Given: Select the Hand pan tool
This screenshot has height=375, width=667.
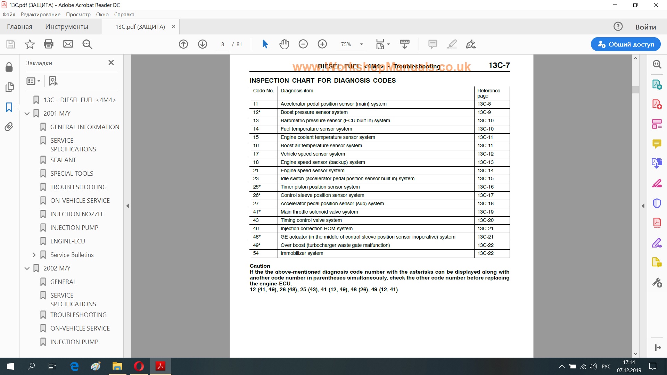Looking at the screenshot, I should pos(284,44).
